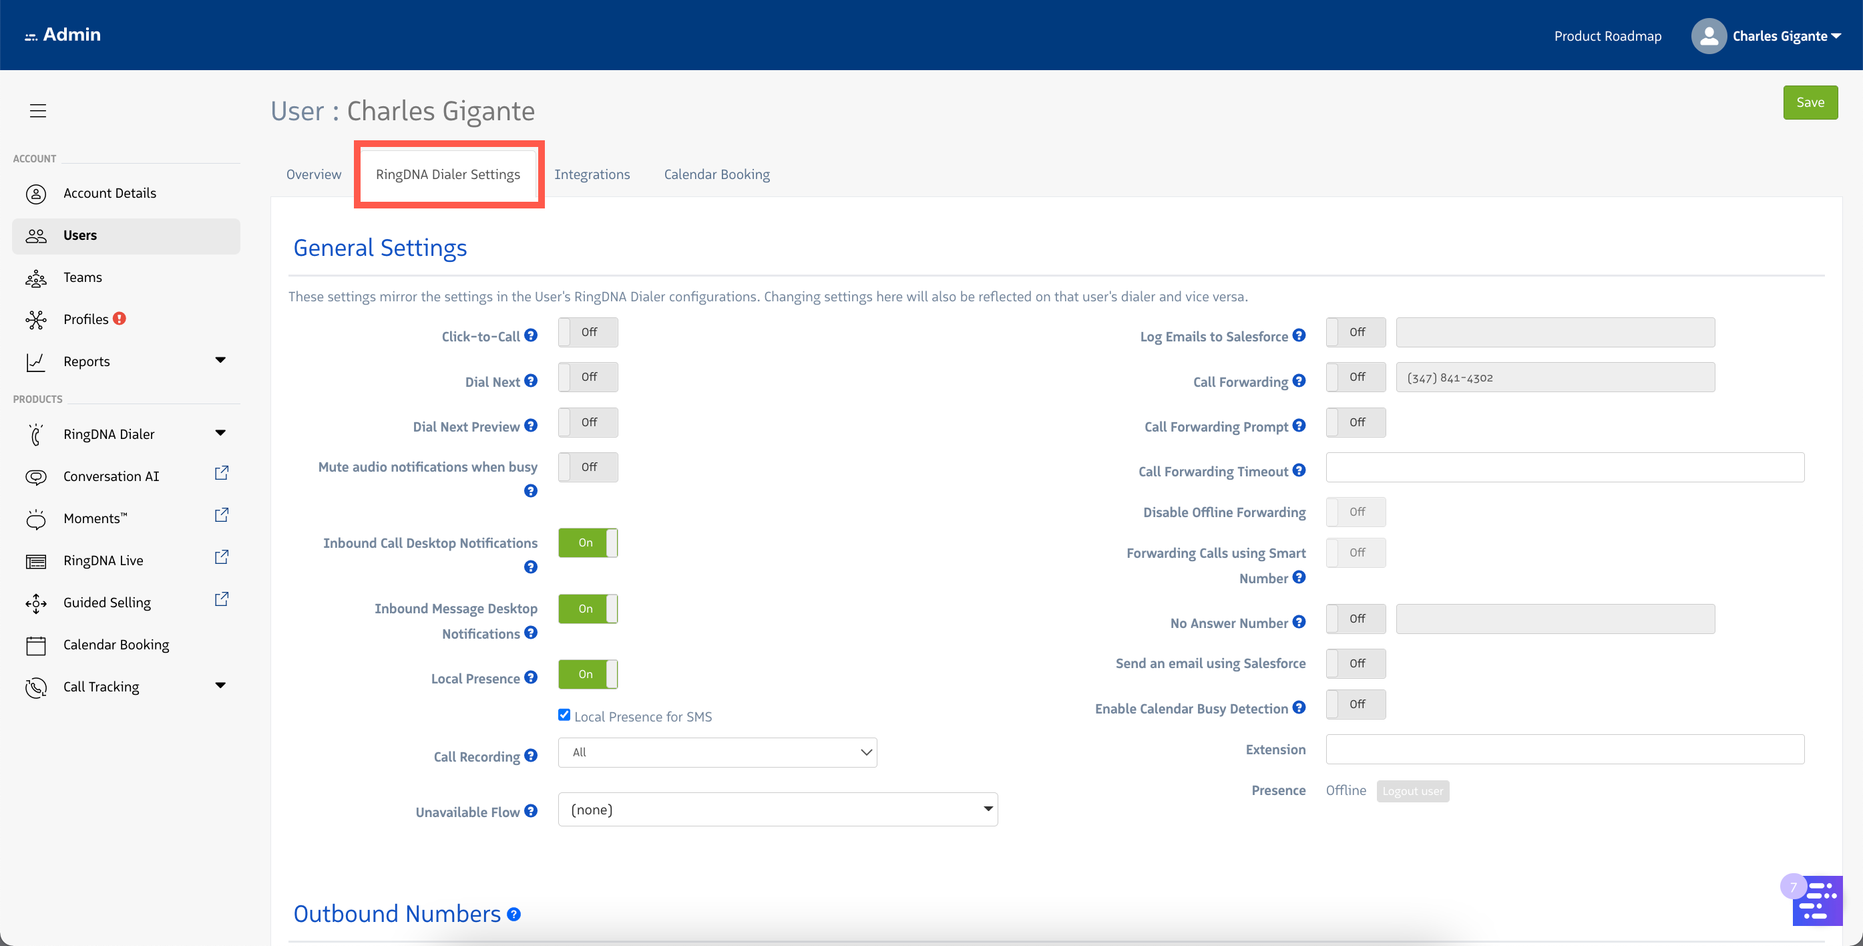This screenshot has height=946, width=1863.
Task: Open the Call Recording dropdown
Action: click(x=717, y=753)
